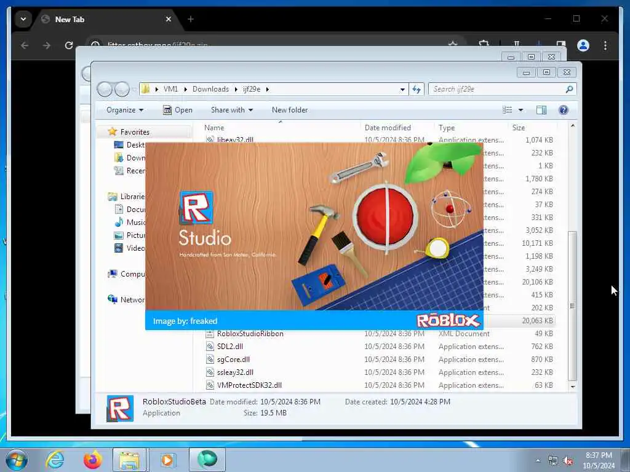Click the RobloxStudioBeta icon in details pane
The width and height of the screenshot is (630, 472).
[120, 408]
